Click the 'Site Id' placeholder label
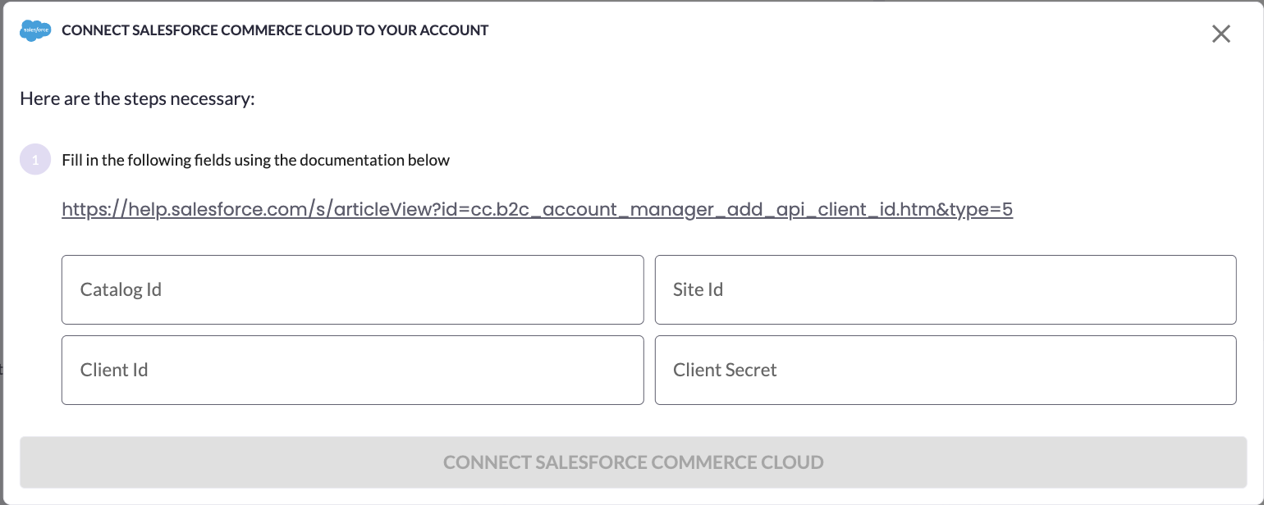This screenshot has height=505, width=1264. tap(698, 289)
